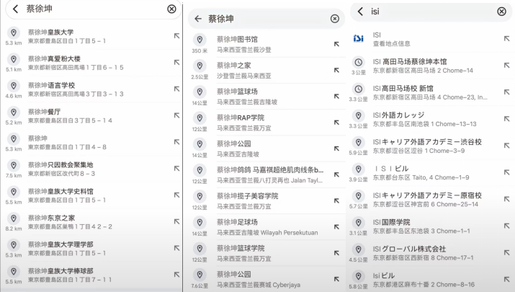Click location pin beside 蔡徐坤揽子美容学院
This screenshot has width=515, height=292.
click(x=200, y=196)
